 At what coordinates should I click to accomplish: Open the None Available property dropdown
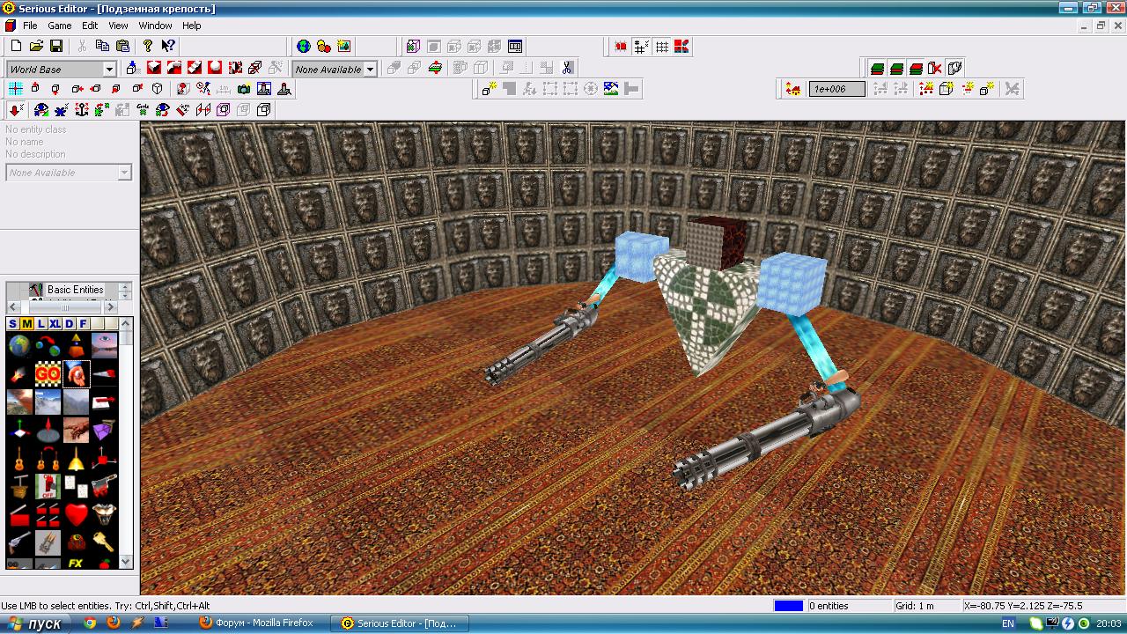pyautogui.click(x=124, y=173)
